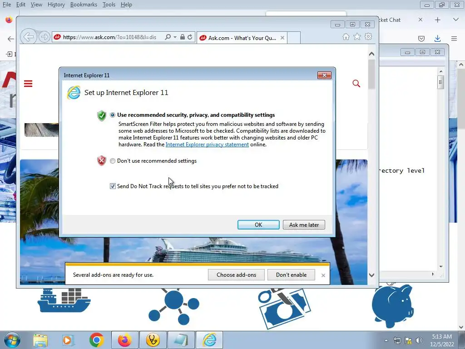
Task: Click the scrollbar thumb in the background window
Action: click(440, 82)
